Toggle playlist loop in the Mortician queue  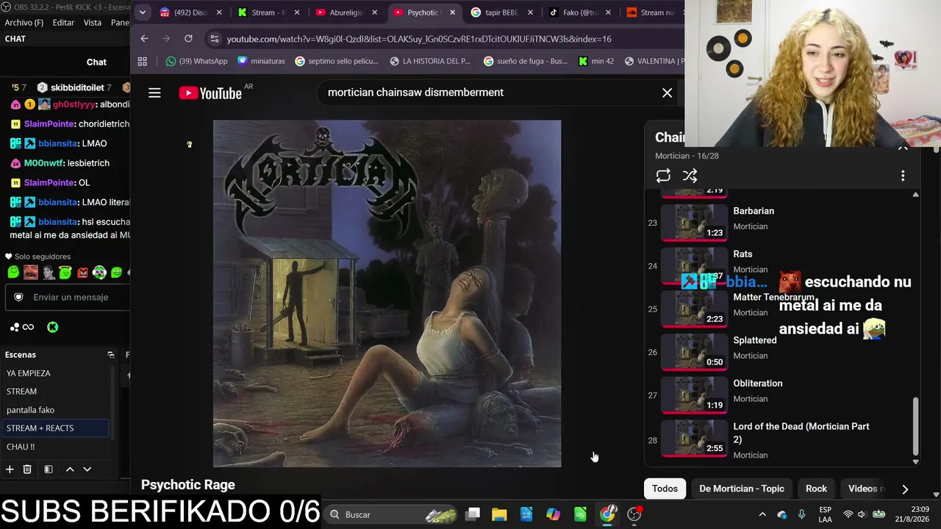point(663,176)
